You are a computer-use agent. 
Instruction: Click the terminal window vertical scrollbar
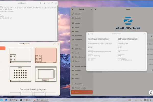point(57,23)
